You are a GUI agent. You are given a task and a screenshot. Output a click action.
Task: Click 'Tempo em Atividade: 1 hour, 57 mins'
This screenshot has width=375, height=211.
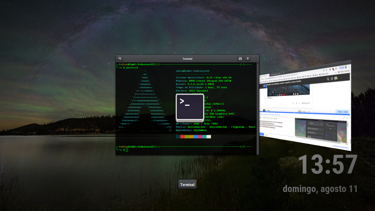[x=201, y=87]
